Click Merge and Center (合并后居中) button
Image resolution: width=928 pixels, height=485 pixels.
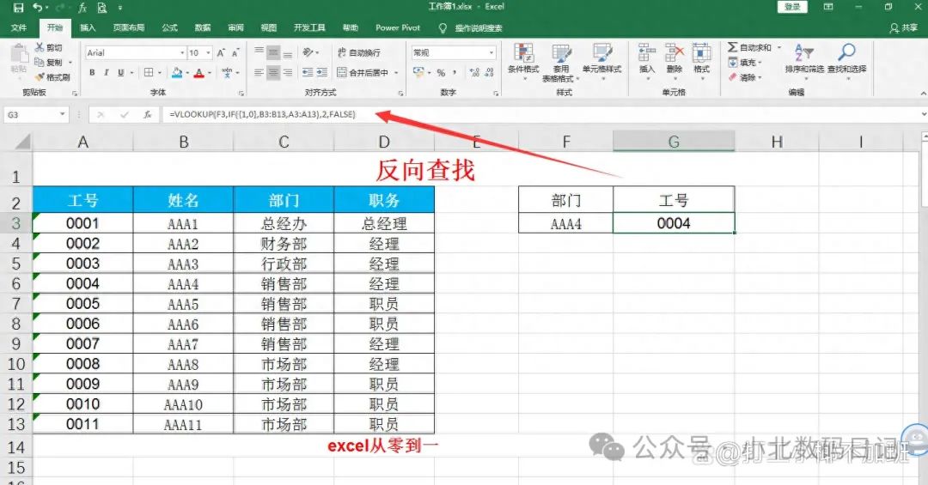click(363, 72)
